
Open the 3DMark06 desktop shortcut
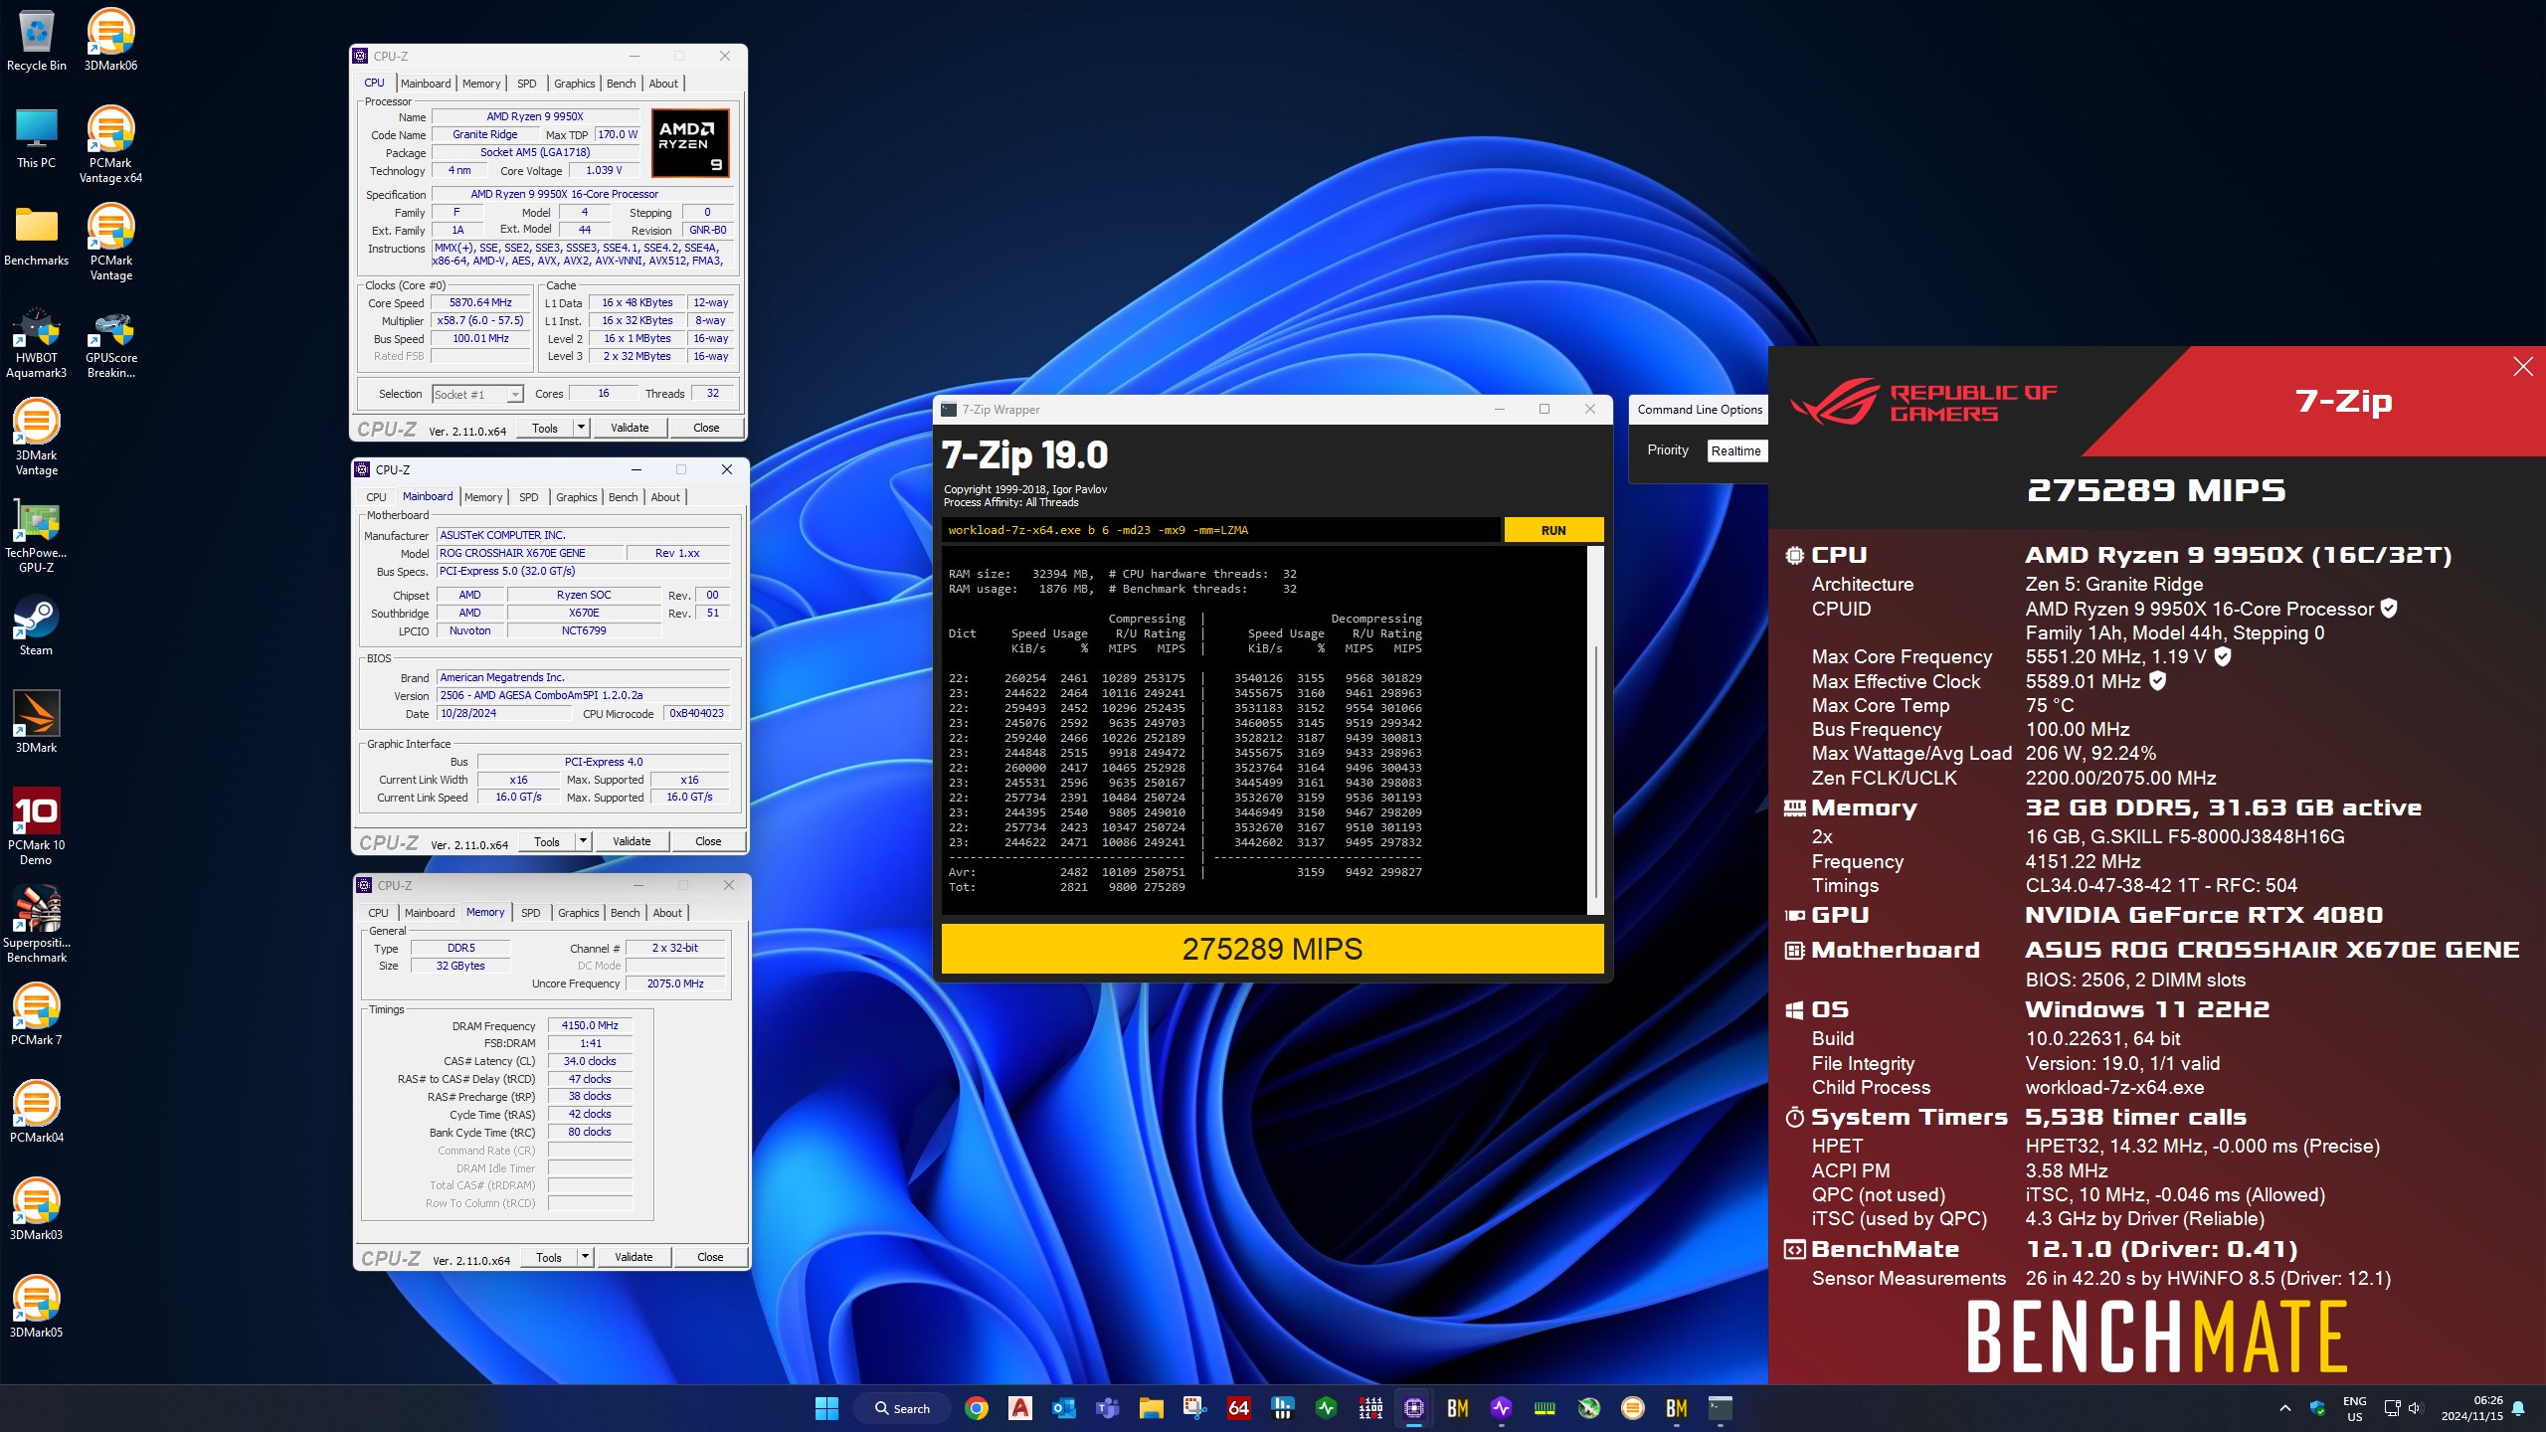point(110,40)
